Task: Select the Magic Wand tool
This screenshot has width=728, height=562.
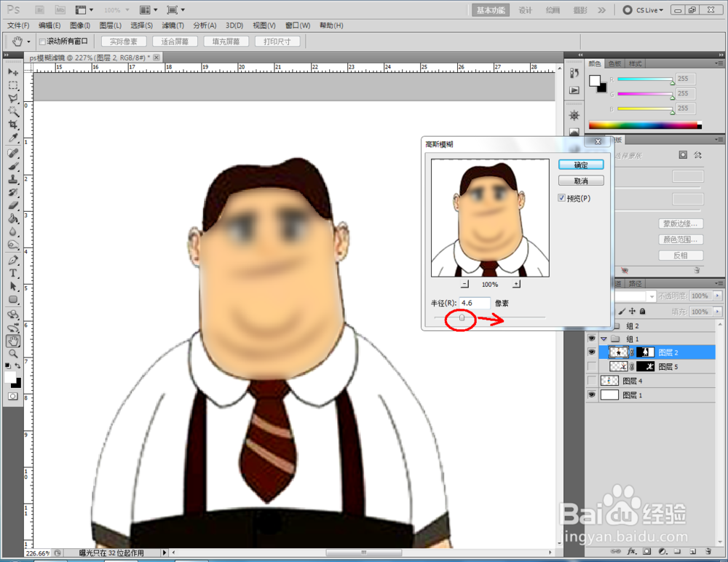Action: [13, 111]
